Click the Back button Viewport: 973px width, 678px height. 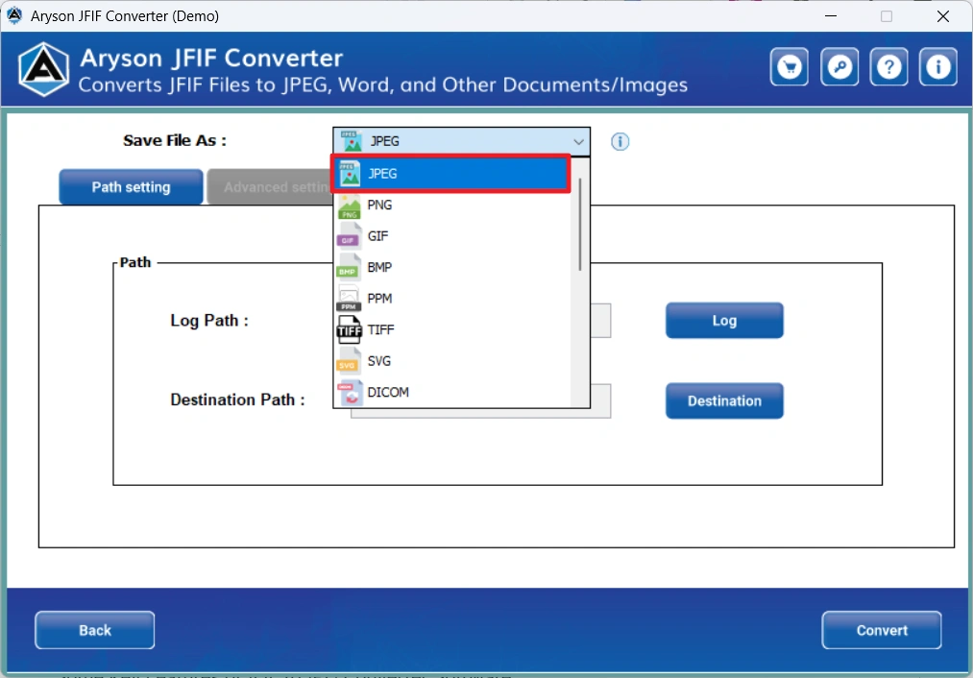point(95,630)
